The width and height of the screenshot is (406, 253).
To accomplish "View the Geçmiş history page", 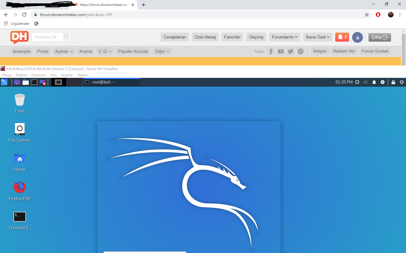I will click(256, 37).
